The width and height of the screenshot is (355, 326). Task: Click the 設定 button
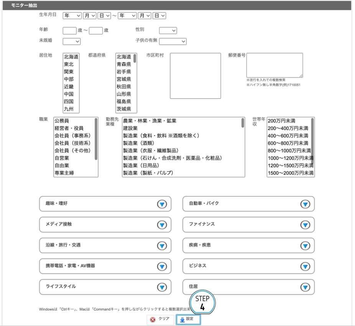click(x=188, y=319)
